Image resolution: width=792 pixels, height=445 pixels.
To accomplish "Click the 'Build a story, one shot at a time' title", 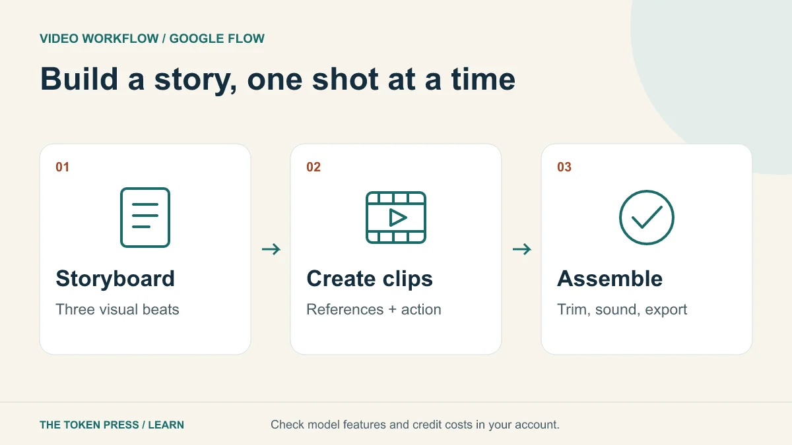I will pyautogui.click(x=278, y=79).
